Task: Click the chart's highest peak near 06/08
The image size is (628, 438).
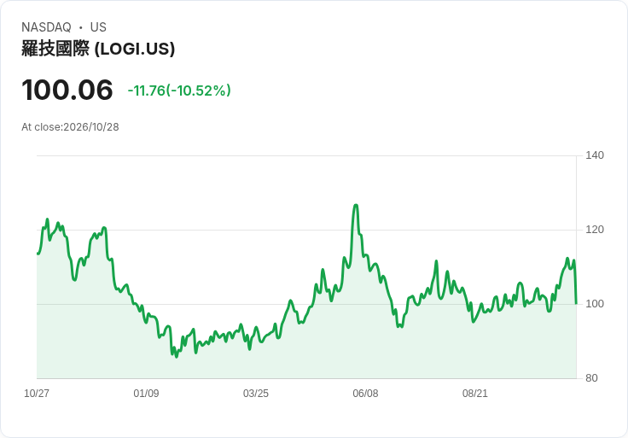Action: coord(356,206)
